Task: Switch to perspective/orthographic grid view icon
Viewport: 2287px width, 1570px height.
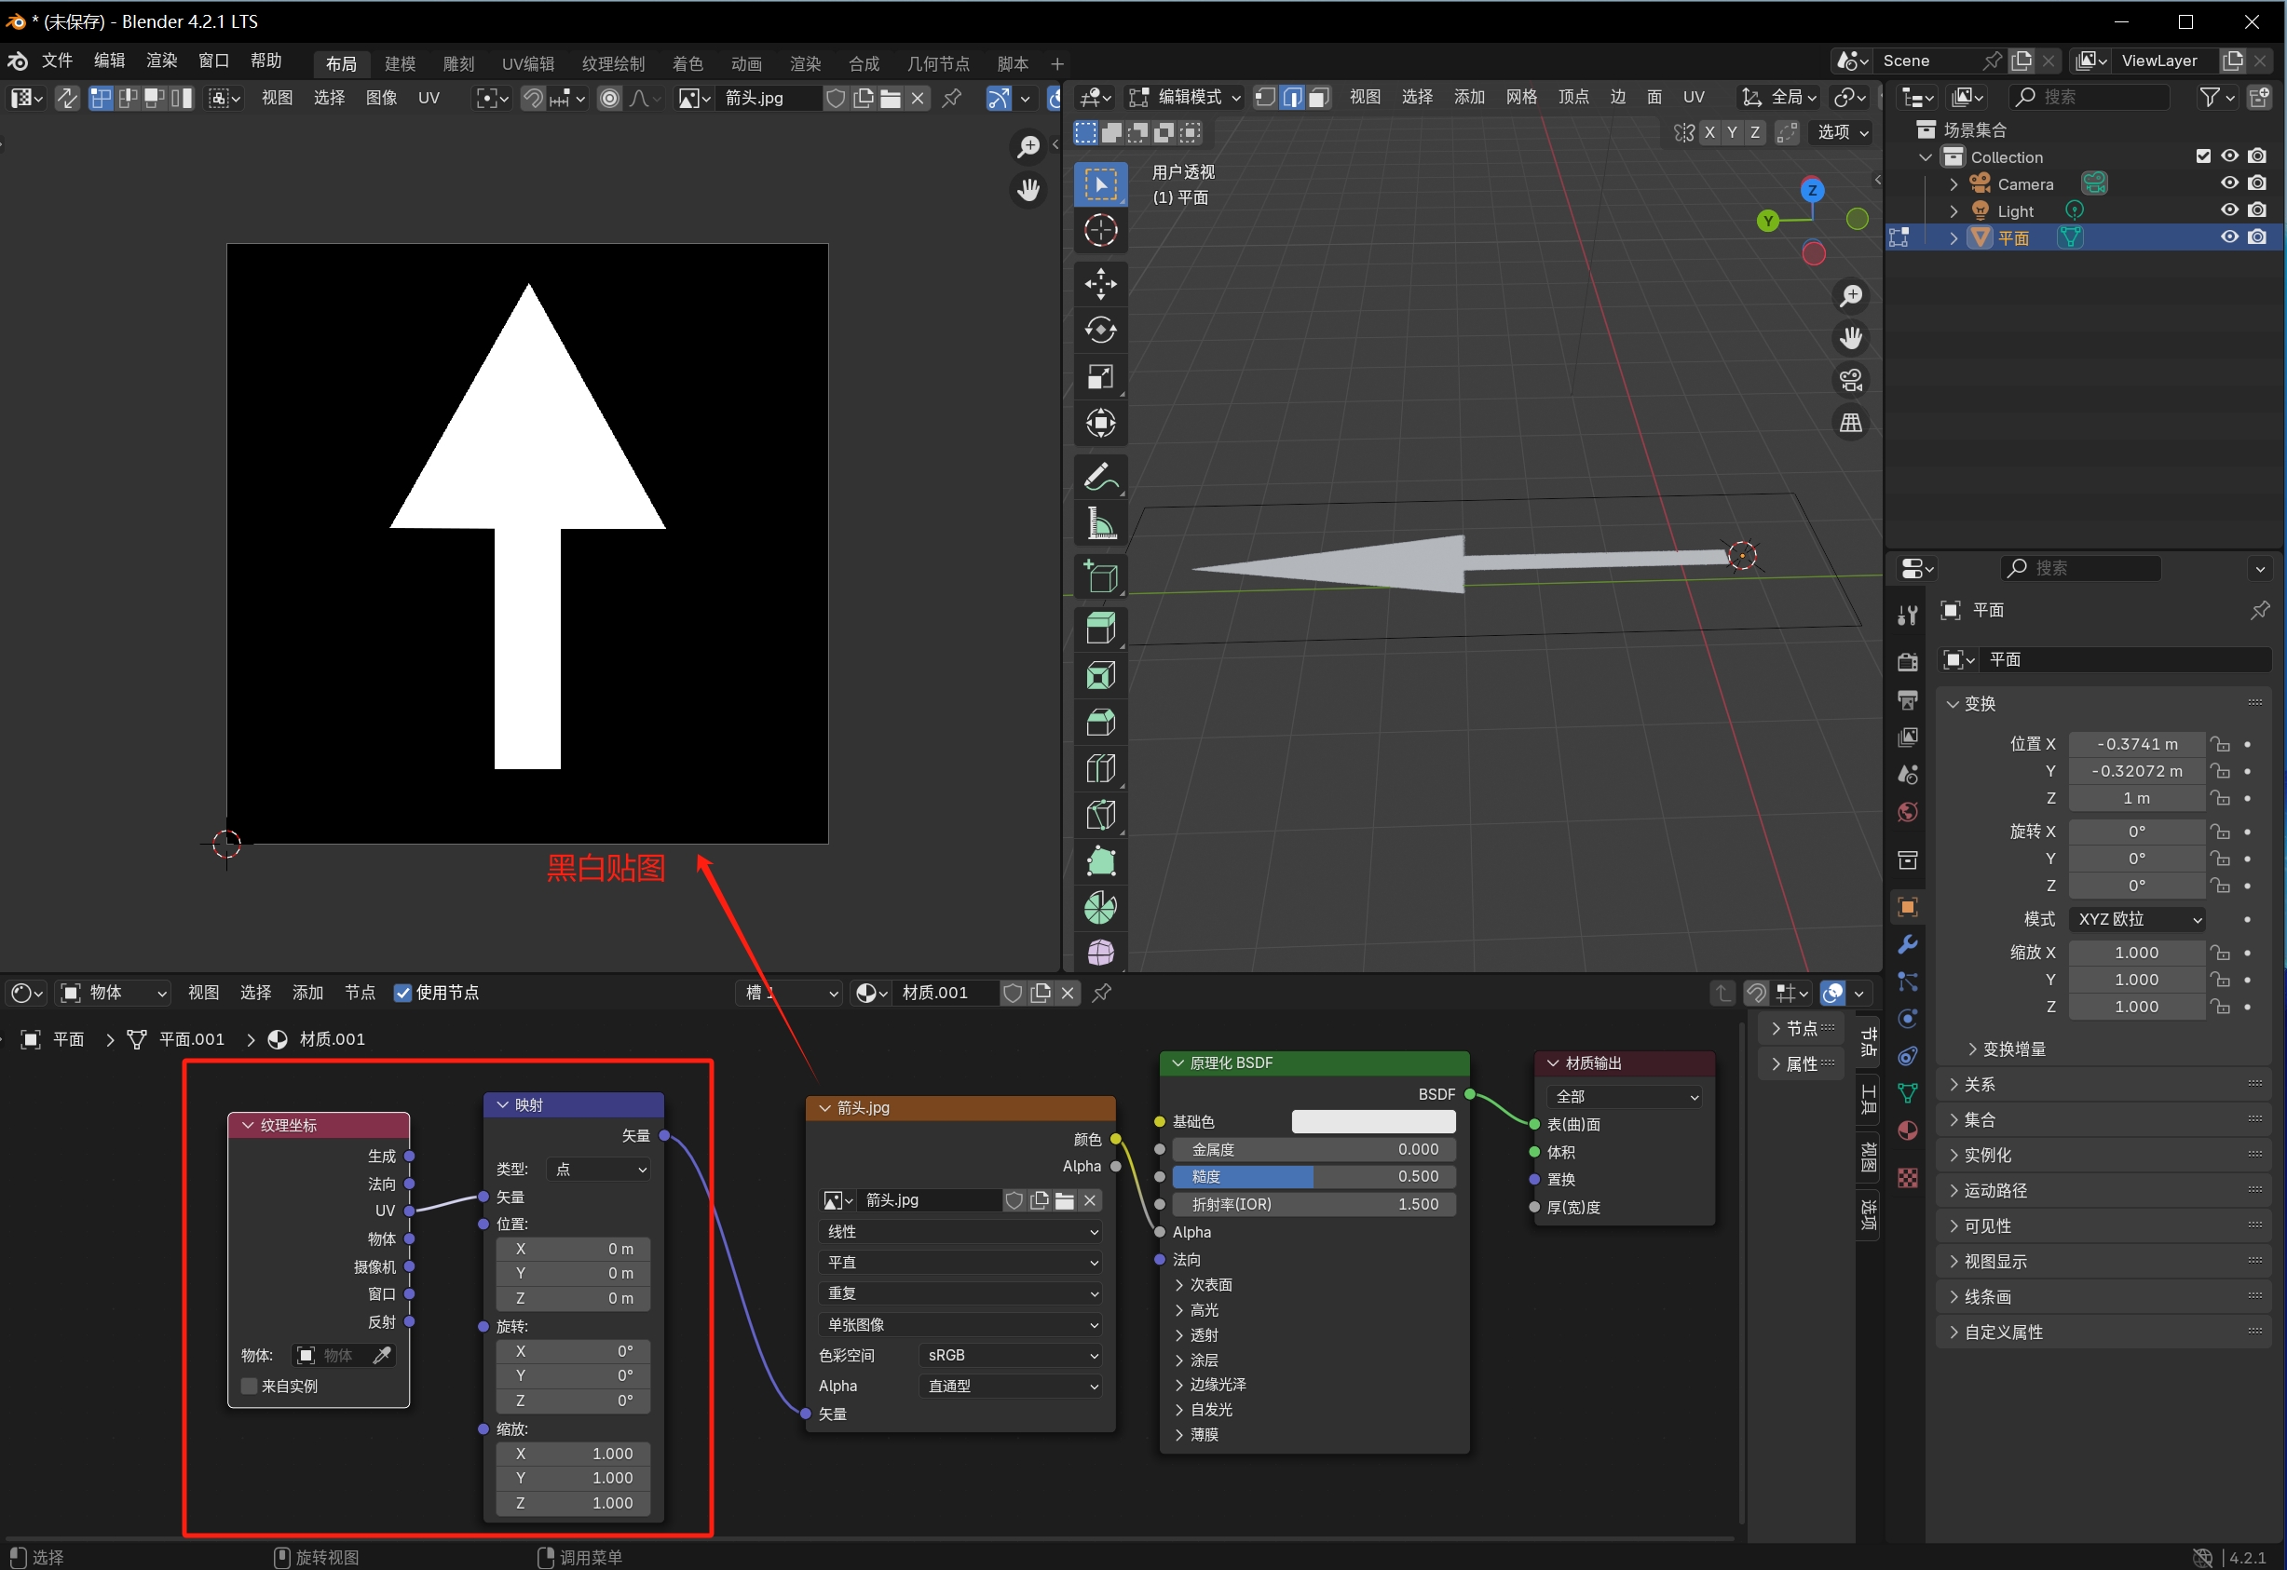Action: coord(1850,423)
